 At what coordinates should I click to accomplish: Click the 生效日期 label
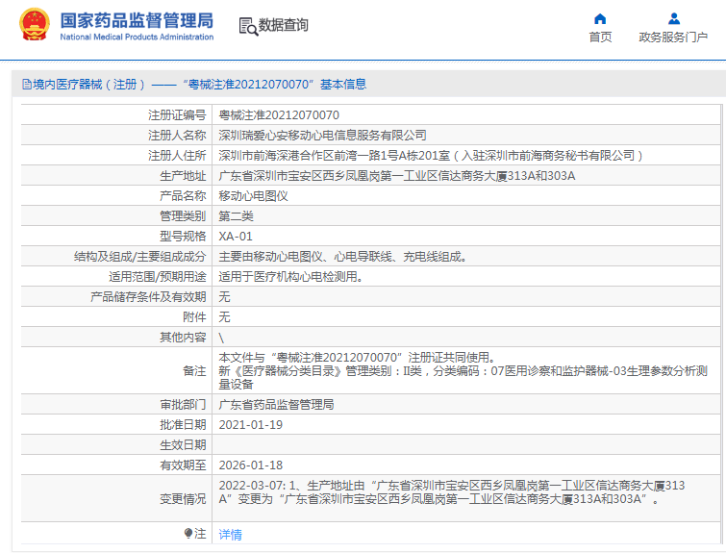click(183, 445)
